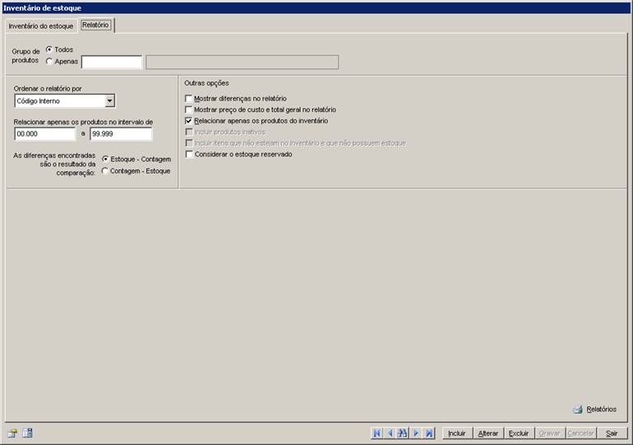633x445 pixels.
Task: Choose Contagem - Estoque comparison
Action: click(x=105, y=171)
